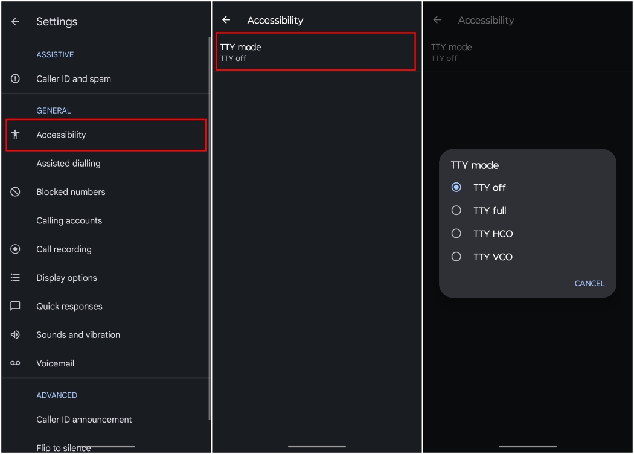Open Assisted dialling settings

[68, 163]
